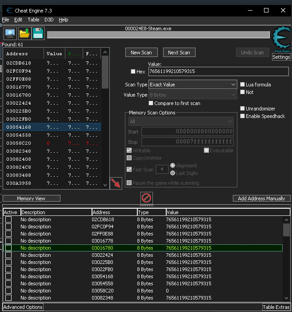The width and height of the screenshot is (292, 312).
Task: Expand the memory region 'All' dropdown
Action: tap(180, 122)
